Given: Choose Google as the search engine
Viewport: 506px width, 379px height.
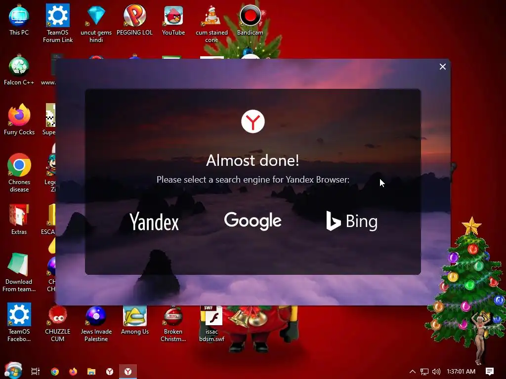Looking at the screenshot, I should click(253, 221).
